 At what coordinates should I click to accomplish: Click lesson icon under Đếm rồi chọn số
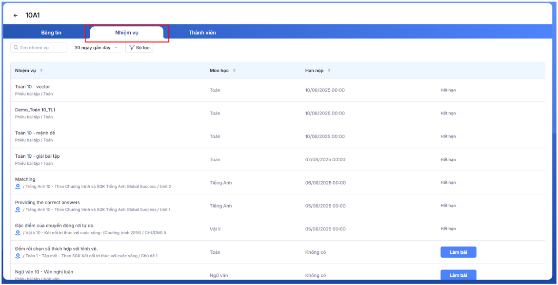tap(18, 256)
